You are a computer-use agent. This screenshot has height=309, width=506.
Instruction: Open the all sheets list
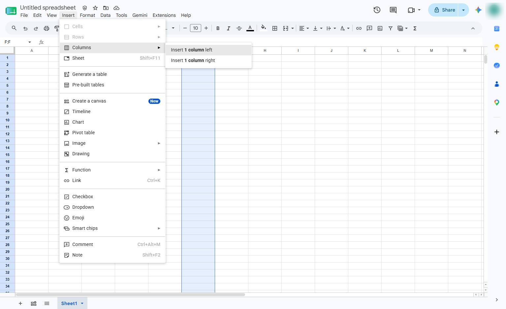(x=47, y=303)
